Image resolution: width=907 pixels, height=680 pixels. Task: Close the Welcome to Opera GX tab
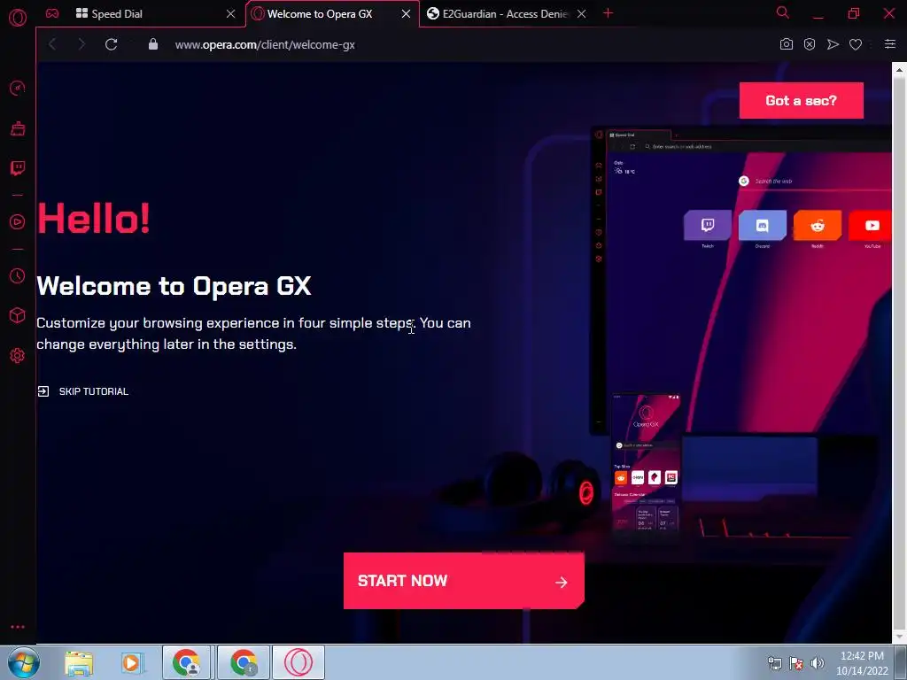(406, 14)
